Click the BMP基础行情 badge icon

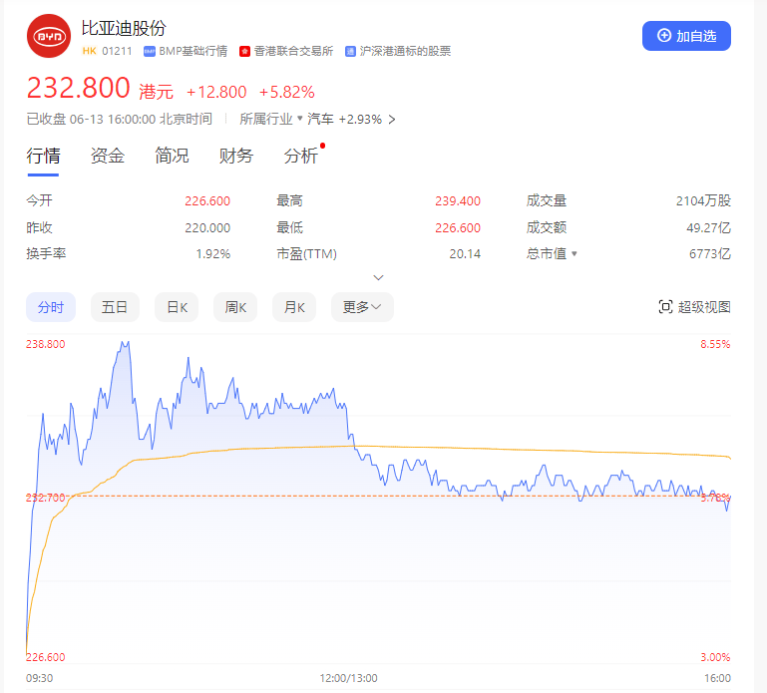point(150,51)
